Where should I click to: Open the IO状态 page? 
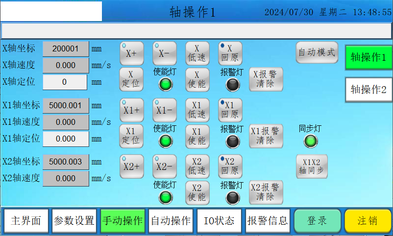(x=219, y=221)
